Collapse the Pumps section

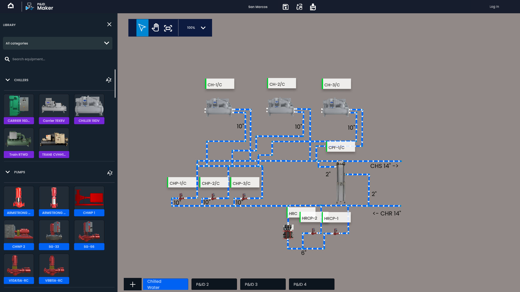[x=8, y=172]
